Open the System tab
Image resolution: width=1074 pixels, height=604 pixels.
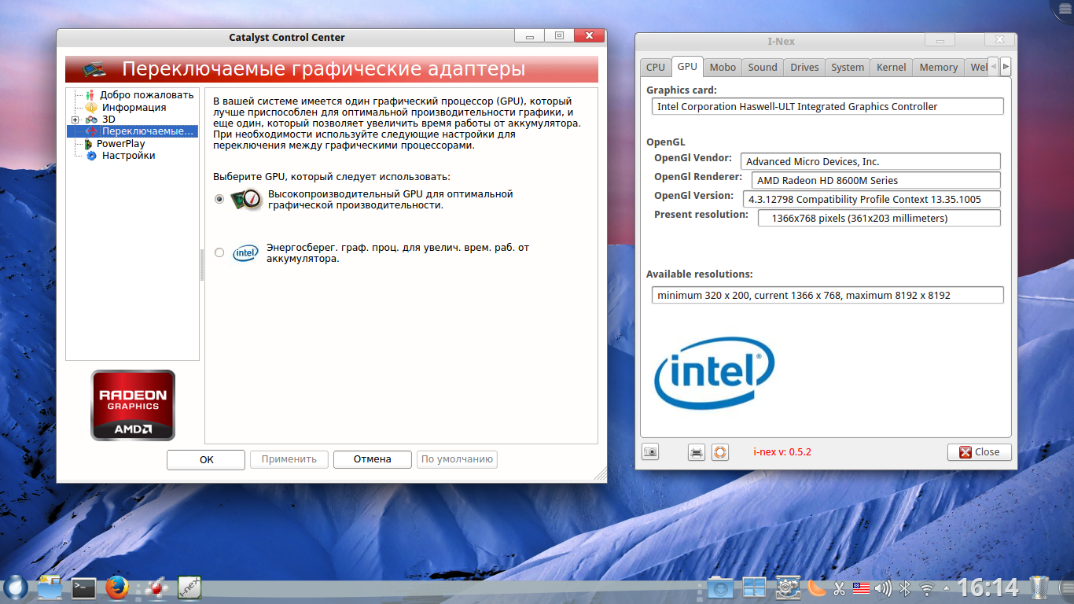click(x=848, y=68)
